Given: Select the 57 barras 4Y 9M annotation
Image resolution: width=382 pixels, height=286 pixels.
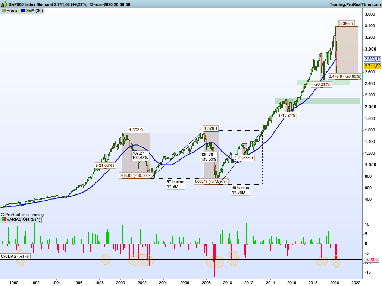Looking at the screenshot, I should pos(175,184).
